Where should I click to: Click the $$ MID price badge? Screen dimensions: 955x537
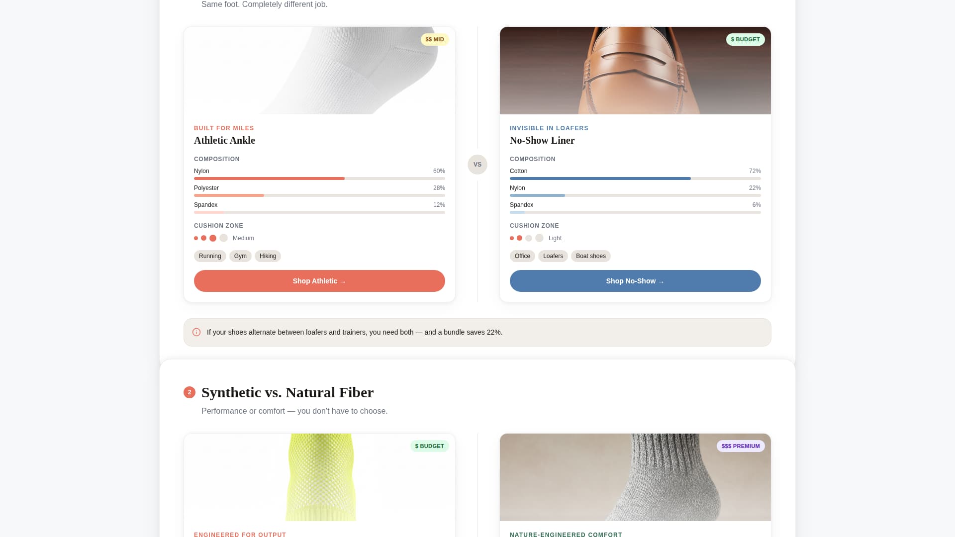tap(435, 39)
